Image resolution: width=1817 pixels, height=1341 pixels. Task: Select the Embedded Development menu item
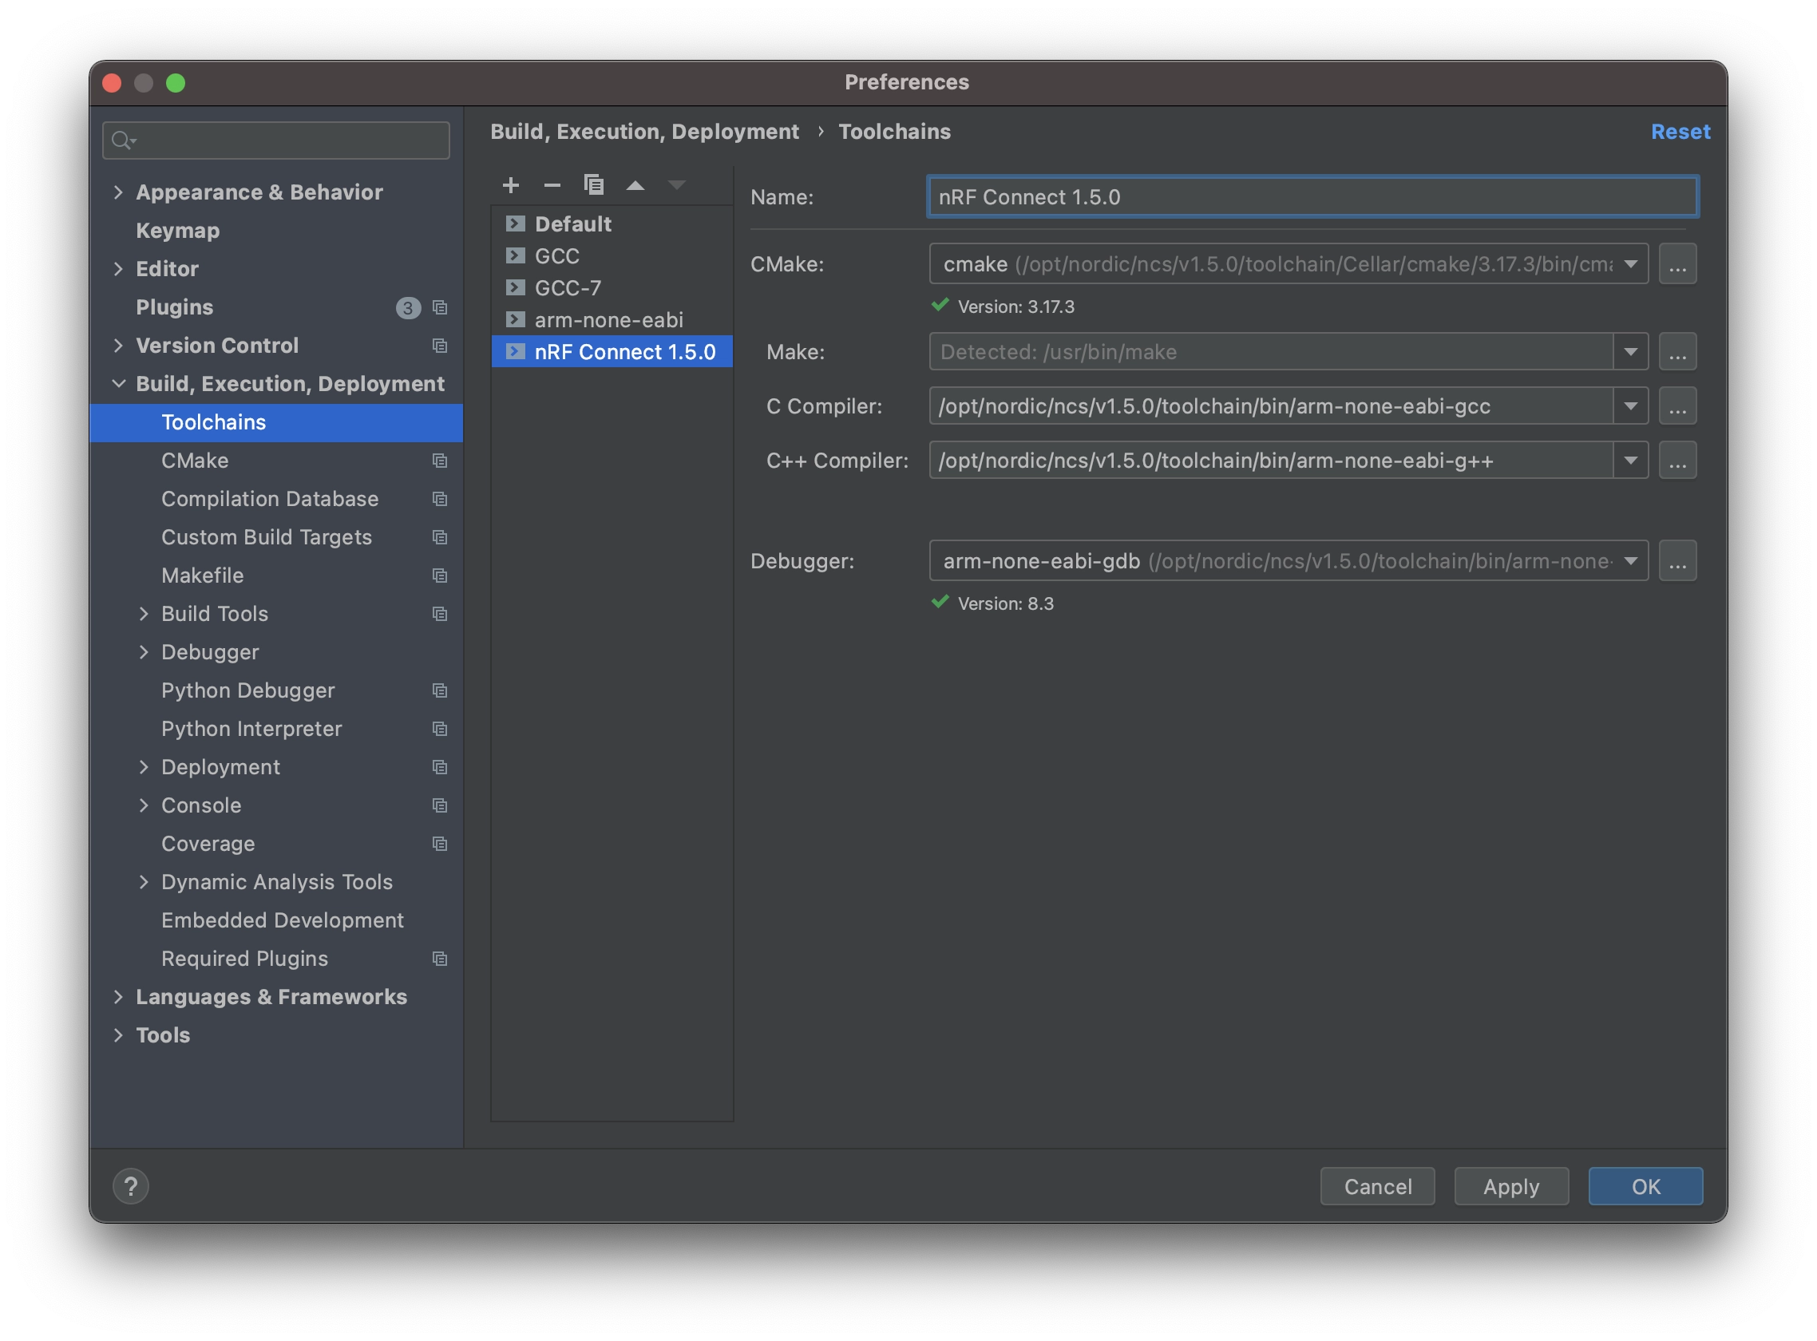point(282,921)
